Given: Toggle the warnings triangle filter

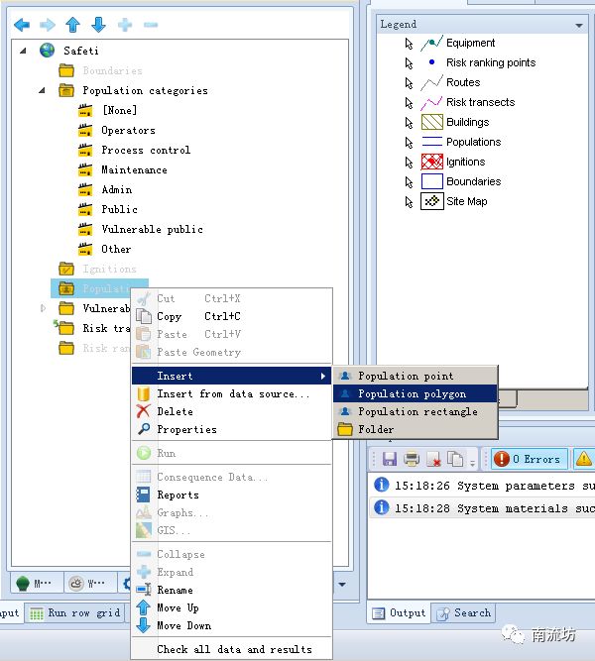Looking at the screenshot, I should tap(584, 459).
